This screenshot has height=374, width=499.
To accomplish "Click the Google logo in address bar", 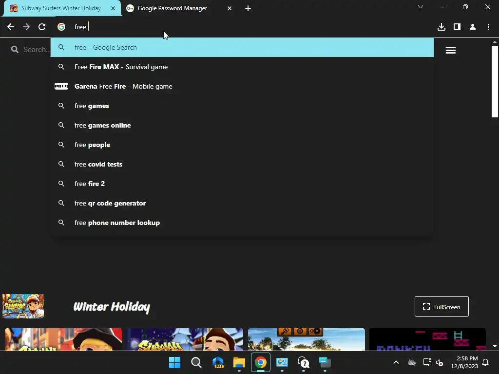I will 61,27.
